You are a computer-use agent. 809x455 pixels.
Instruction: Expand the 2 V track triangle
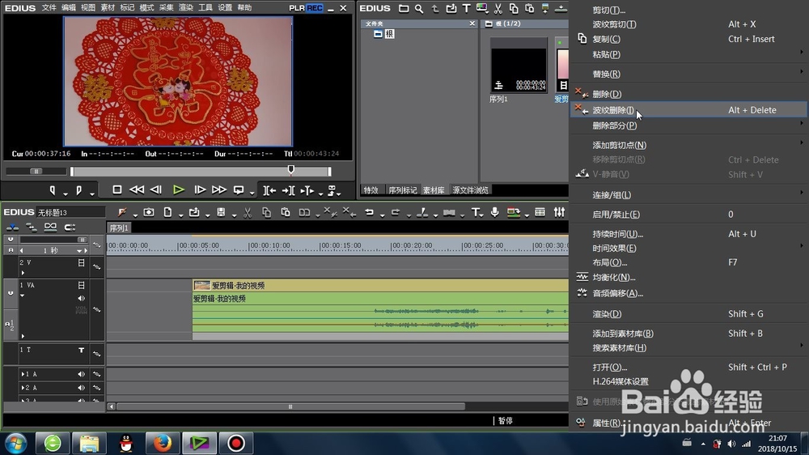pos(23,272)
